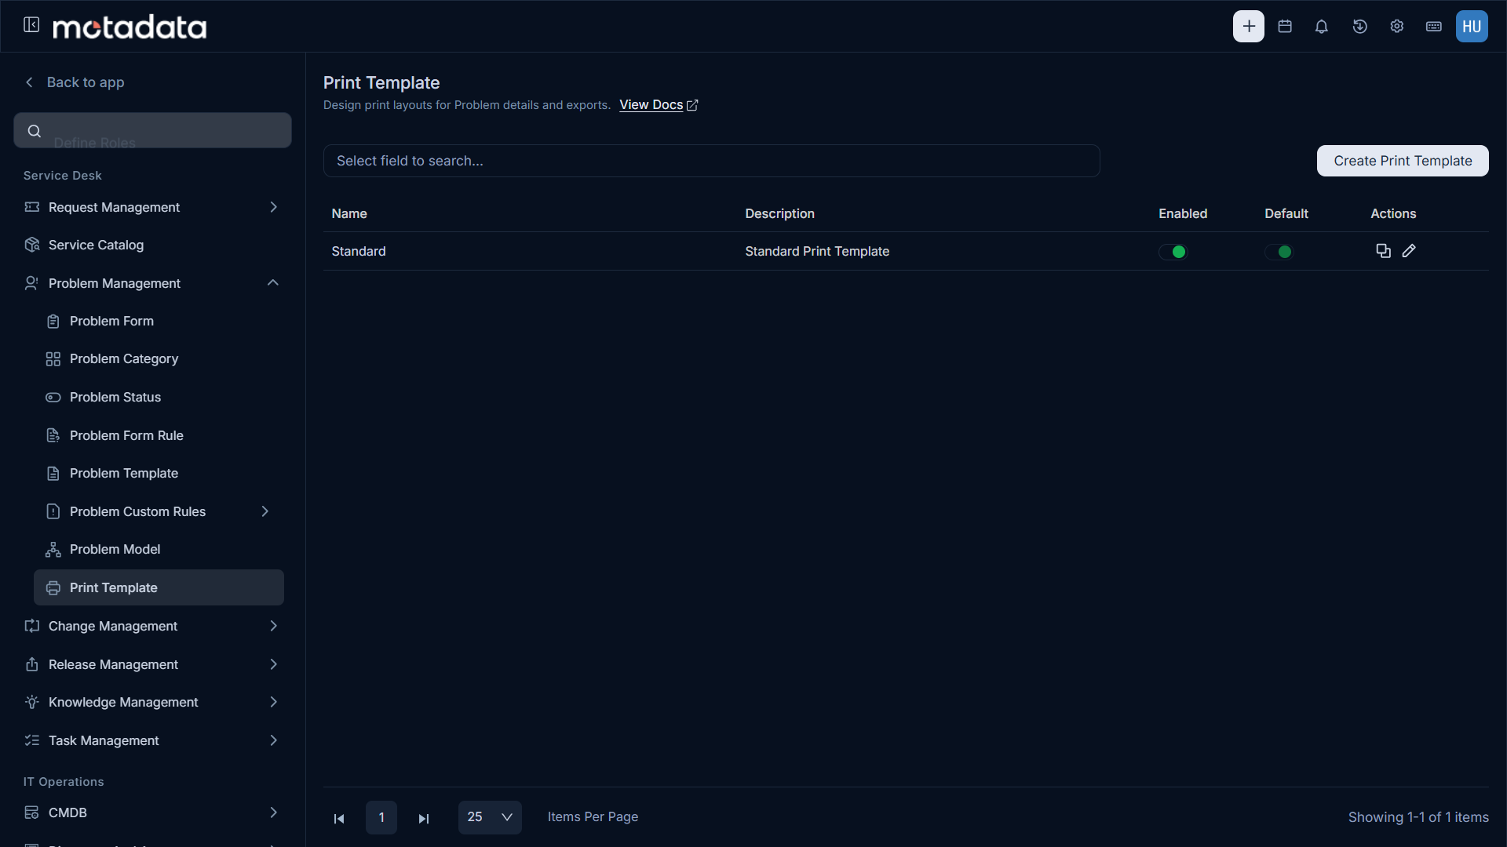
Task: Click the keyboard shortcuts icon
Action: click(1434, 27)
